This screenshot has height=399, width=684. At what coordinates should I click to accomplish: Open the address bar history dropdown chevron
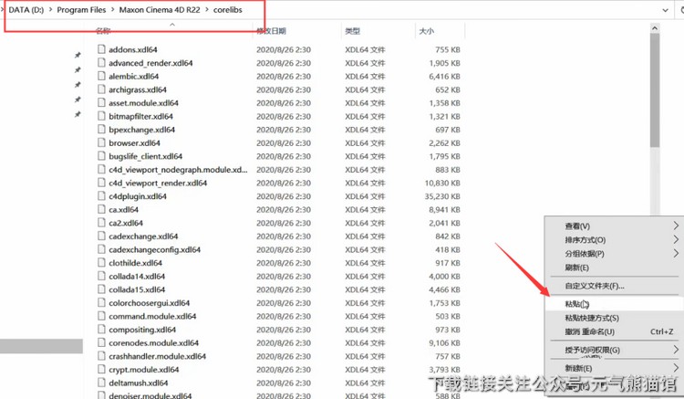click(659, 9)
